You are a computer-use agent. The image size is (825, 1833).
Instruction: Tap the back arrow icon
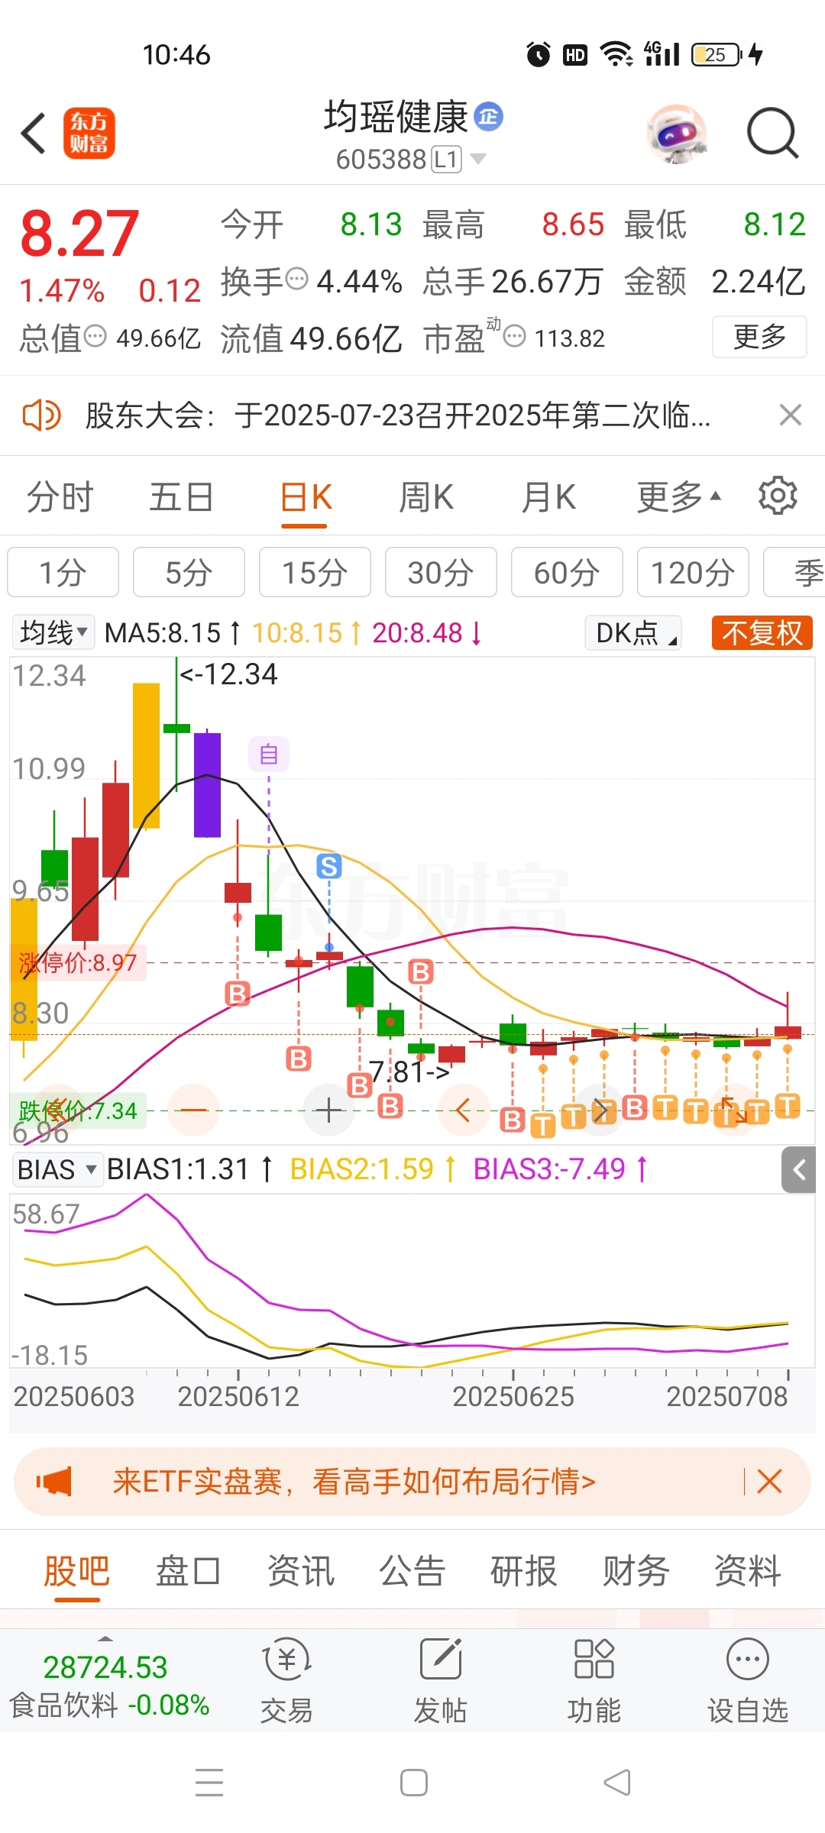tap(34, 133)
